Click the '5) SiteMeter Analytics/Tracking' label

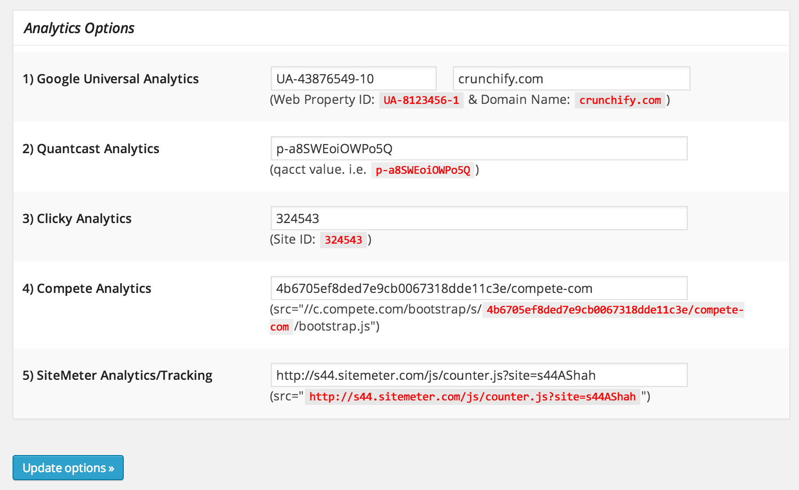(117, 375)
